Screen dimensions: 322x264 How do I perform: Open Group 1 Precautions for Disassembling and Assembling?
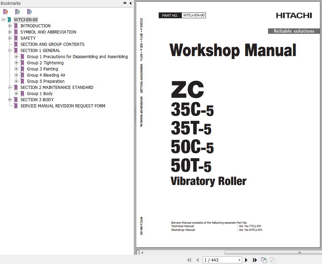coord(77,57)
